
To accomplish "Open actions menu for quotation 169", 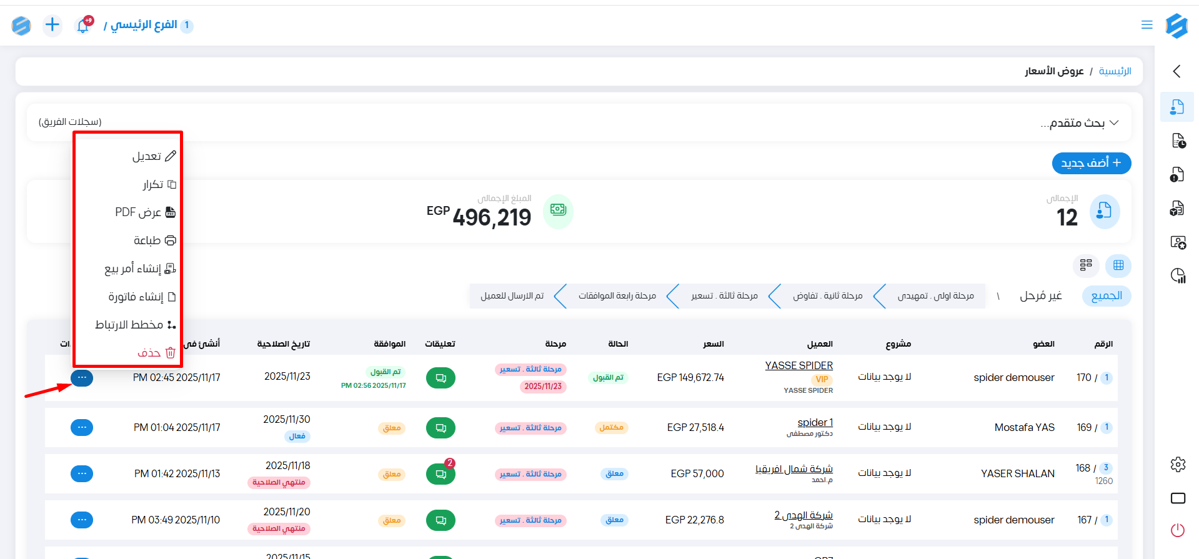I will [82, 428].
